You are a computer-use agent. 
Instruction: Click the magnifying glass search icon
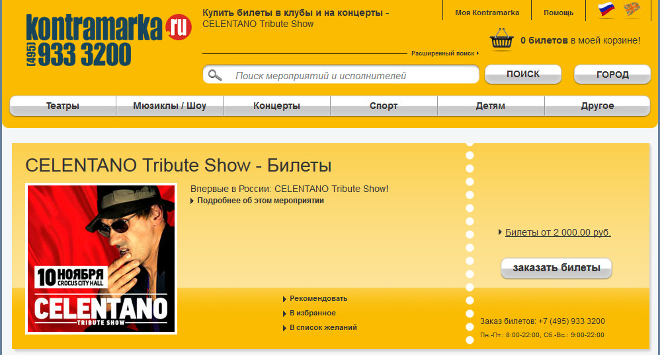(x=215, y=75)
